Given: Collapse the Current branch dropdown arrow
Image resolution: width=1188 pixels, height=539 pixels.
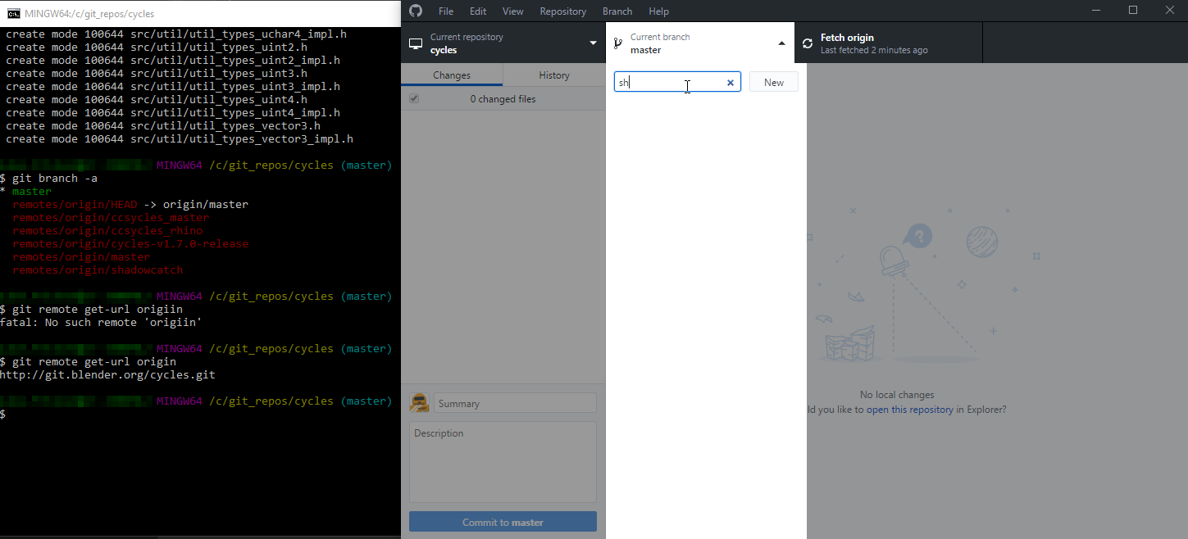Looking at the screenshot, I should coord(781,43).
